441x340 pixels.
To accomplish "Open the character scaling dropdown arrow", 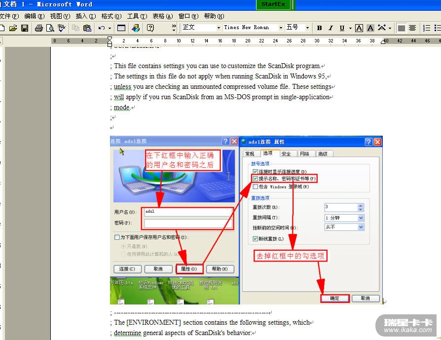I will pos(390,28).
